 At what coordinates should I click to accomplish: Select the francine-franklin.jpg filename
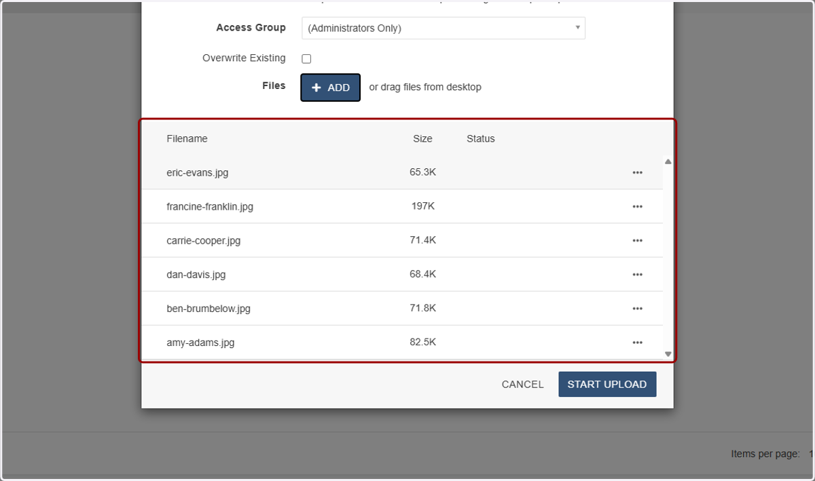(210, 206)
